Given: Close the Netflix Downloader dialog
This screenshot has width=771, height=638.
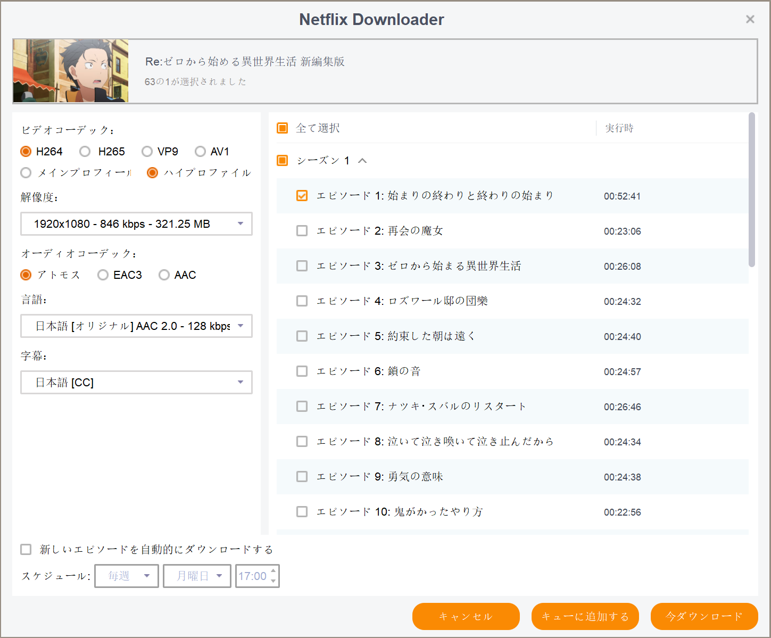Looking at the screenshot, I should [x=750, y=19].
